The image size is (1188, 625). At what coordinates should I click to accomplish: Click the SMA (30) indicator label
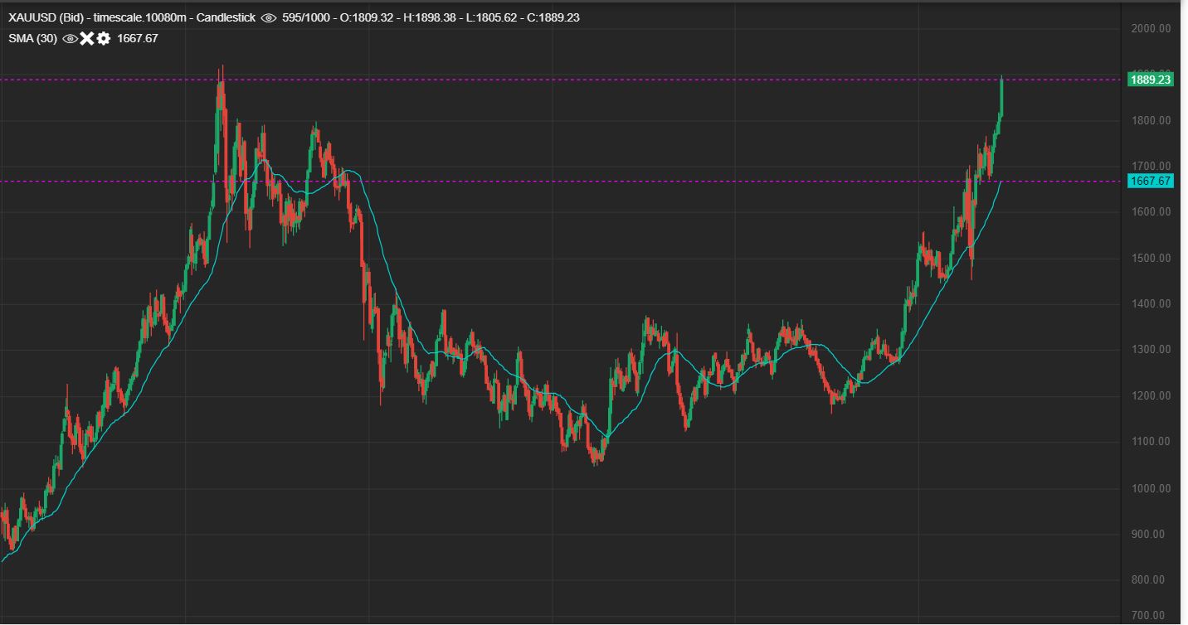click(x=33, y=38)
